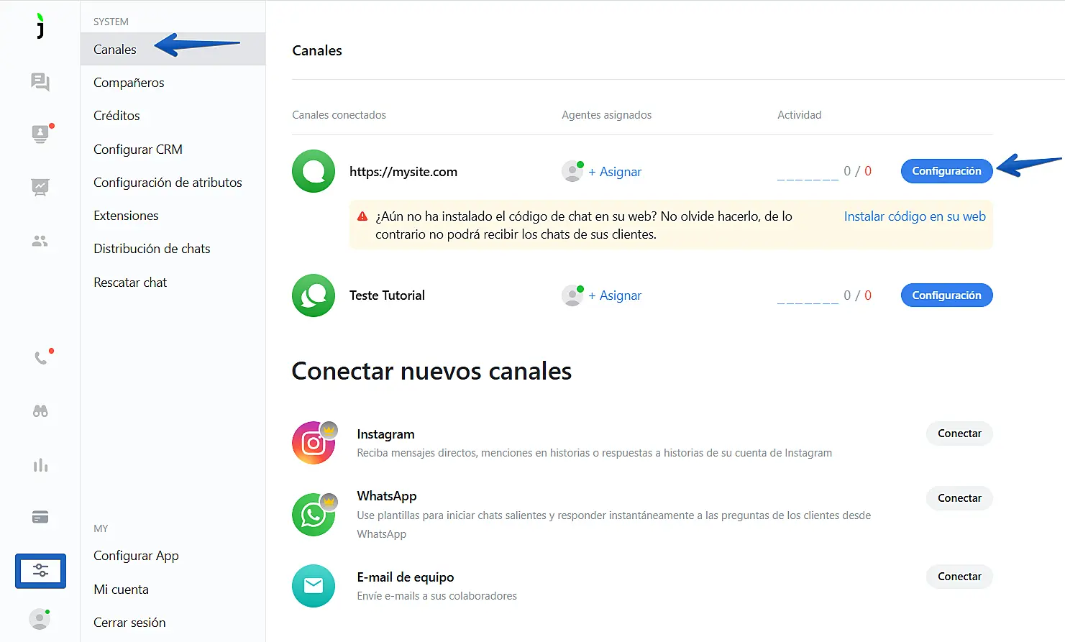Open the credit card billing icon
Image resolution: width=1065 pixels, height=642 pixels.
40,517
